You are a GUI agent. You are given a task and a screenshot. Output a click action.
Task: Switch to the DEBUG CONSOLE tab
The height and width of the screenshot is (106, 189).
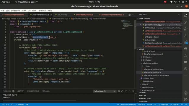pos(33,91)
